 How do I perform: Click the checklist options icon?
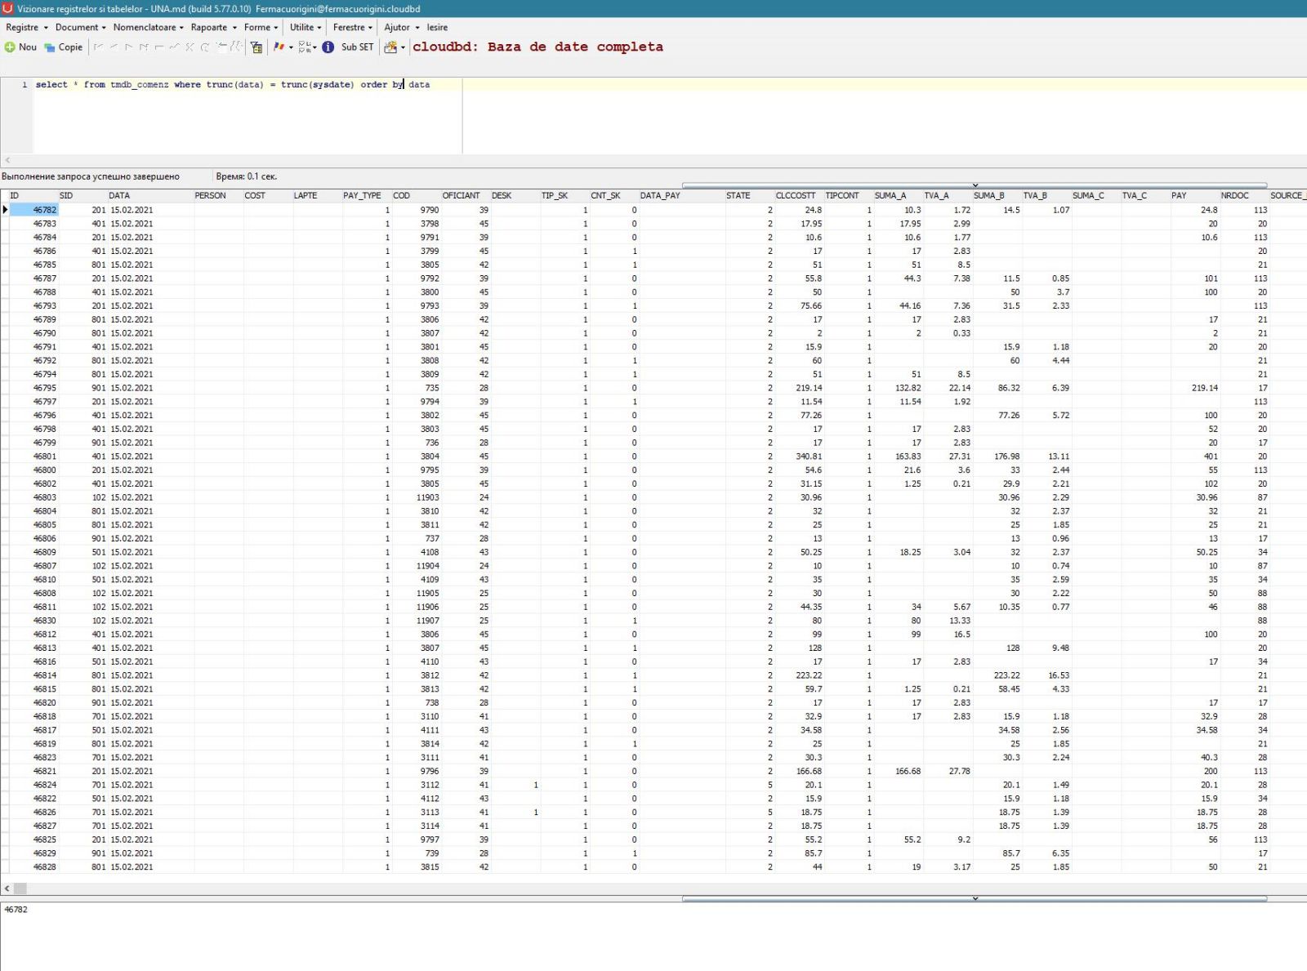[305, 47]
